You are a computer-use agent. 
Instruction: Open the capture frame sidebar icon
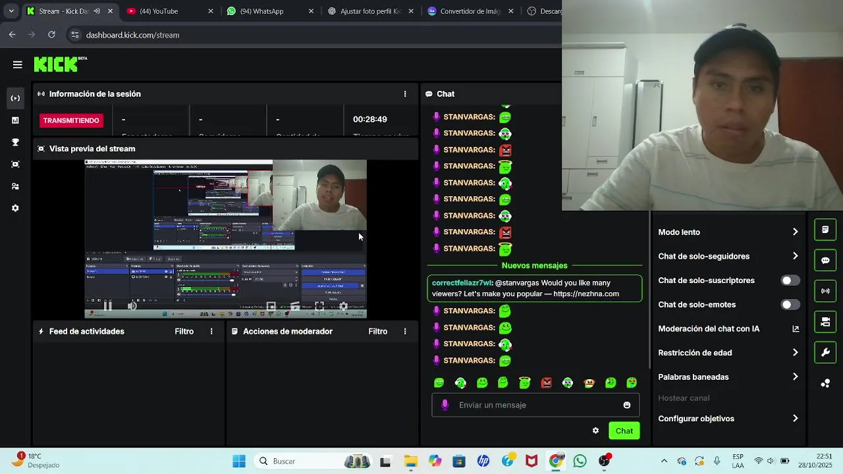click(x=15, y=164)
